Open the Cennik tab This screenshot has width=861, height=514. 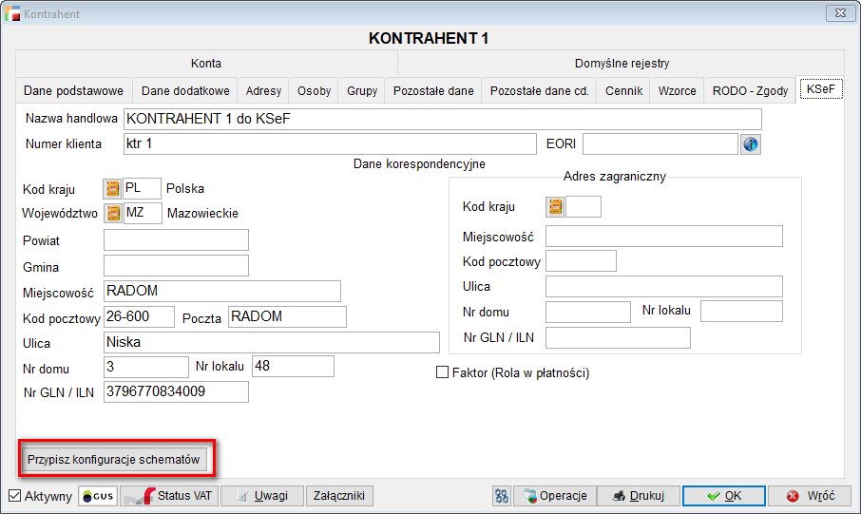(x=623, y=91)
